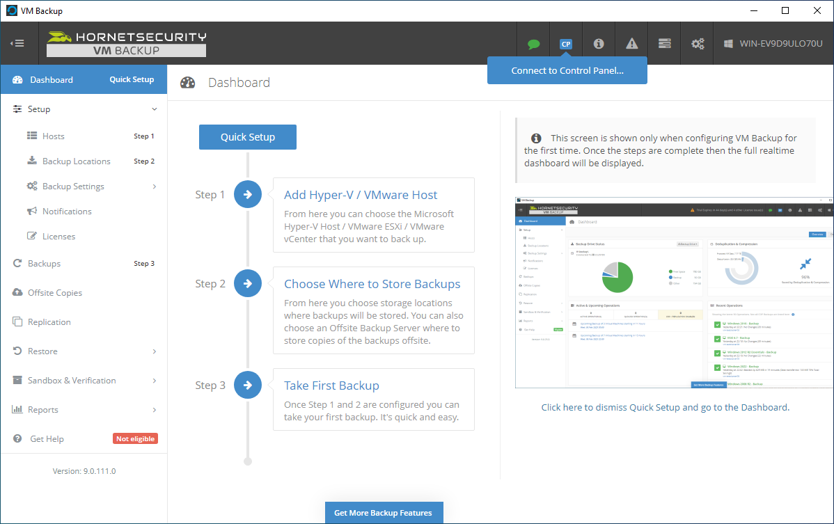Expand the Restore submenu arrow

pyautogui.click(x=155, y=351)
